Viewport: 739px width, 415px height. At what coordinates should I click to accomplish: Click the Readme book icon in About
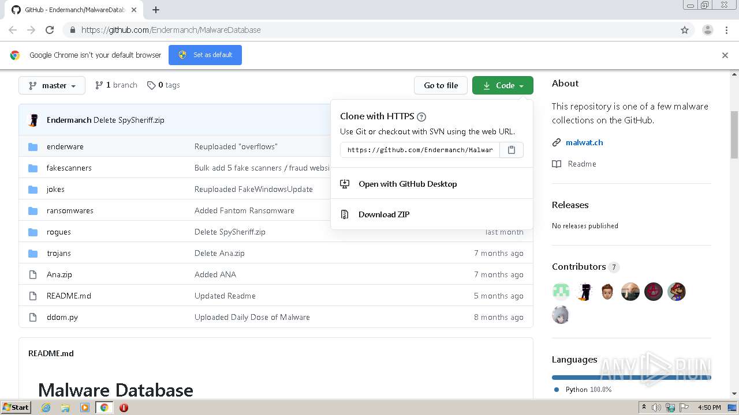[x=557, y=164]
